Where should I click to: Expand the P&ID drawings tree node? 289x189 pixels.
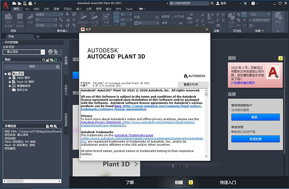tap(10, 78)
